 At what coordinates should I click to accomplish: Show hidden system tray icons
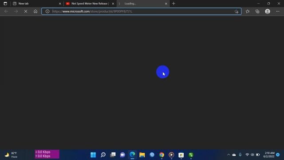pos(229,155)
